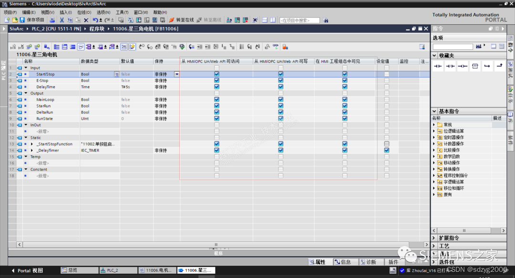The image size is (515, 278).
Task: Split editor space vertically
Action: (273, 20)
